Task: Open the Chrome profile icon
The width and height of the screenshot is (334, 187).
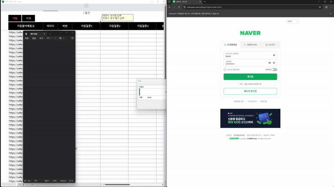Action: 326,7
